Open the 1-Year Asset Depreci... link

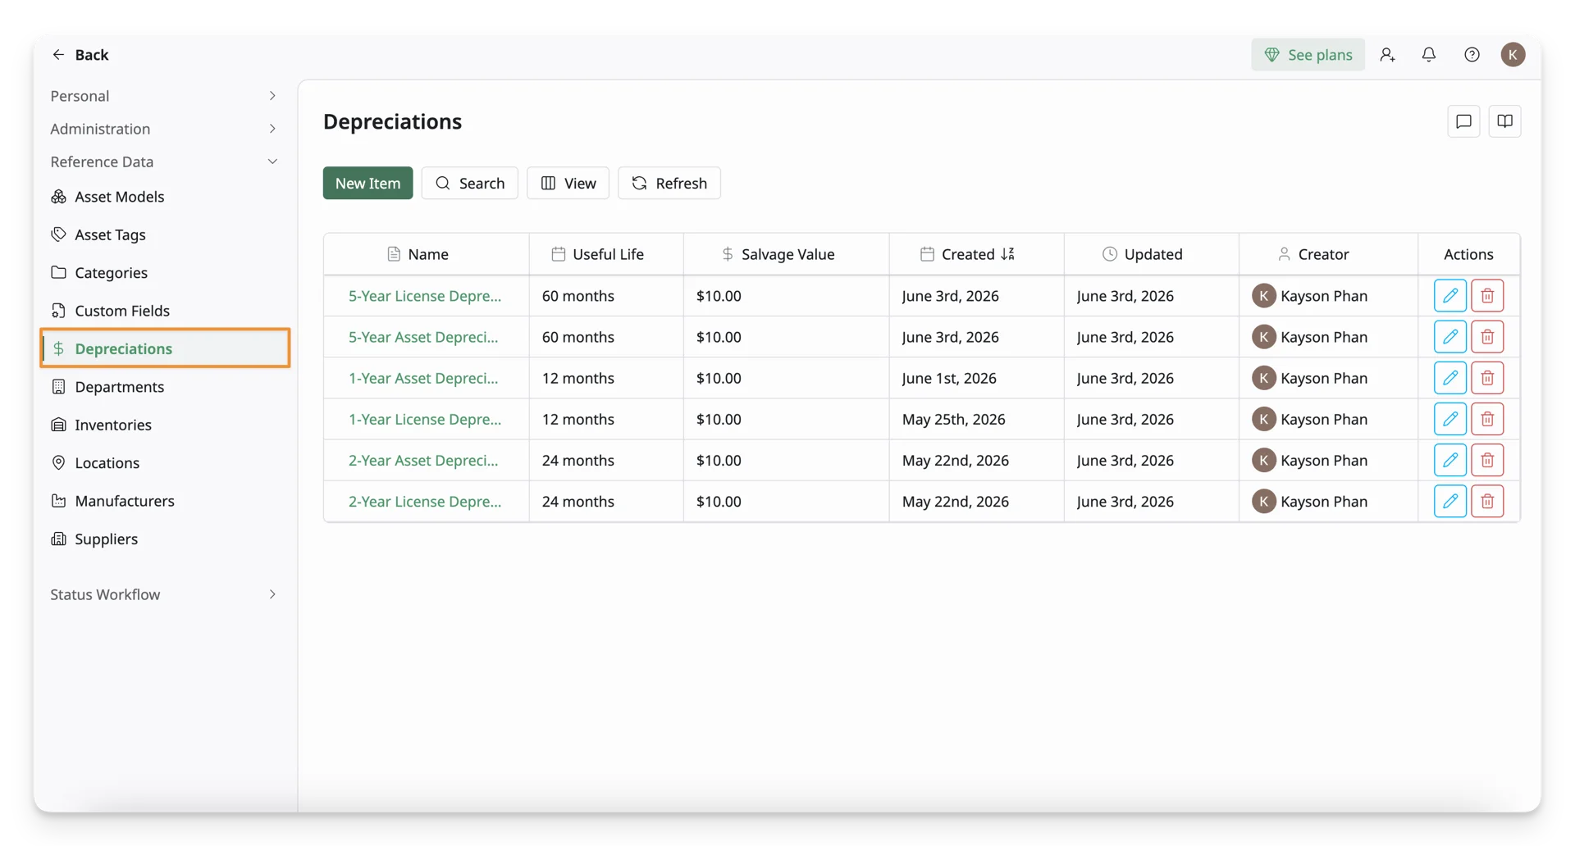tap(423, 378)
